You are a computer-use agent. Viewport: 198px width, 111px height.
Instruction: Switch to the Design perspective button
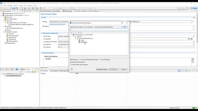tap(194, 8)
